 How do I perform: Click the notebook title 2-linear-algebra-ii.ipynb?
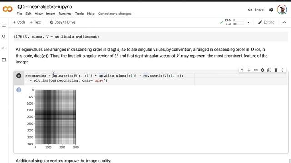click(x=47, y=7)
